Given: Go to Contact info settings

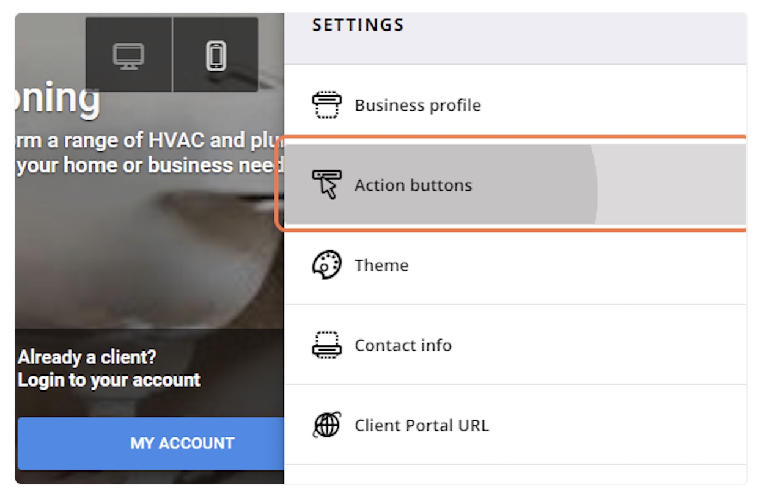Looking at the screenshot, I should click(403, 345).
